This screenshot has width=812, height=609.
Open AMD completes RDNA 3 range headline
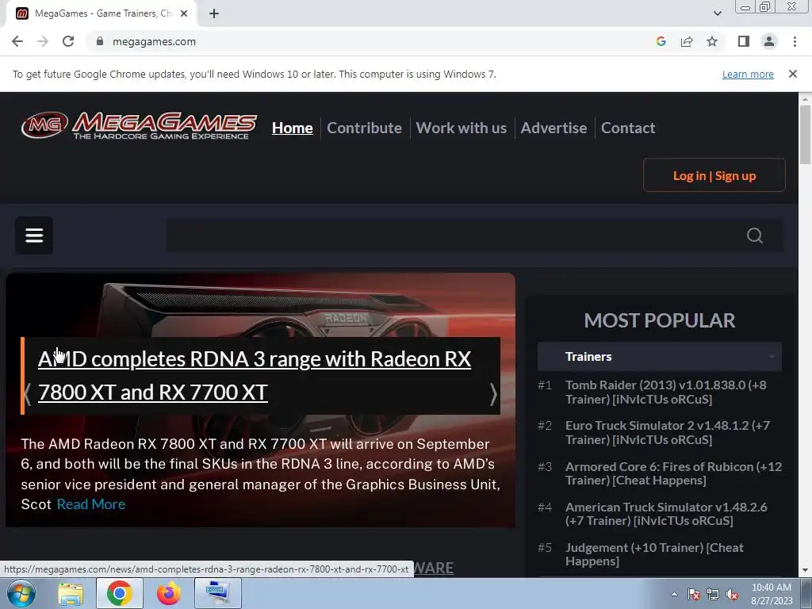(255, 375)
